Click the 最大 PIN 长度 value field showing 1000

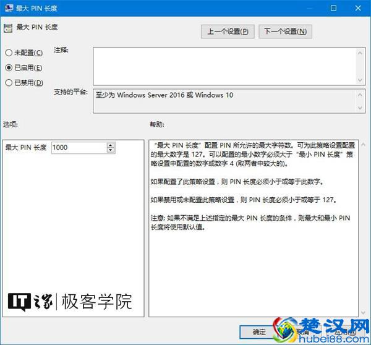(x=79, y=147)
